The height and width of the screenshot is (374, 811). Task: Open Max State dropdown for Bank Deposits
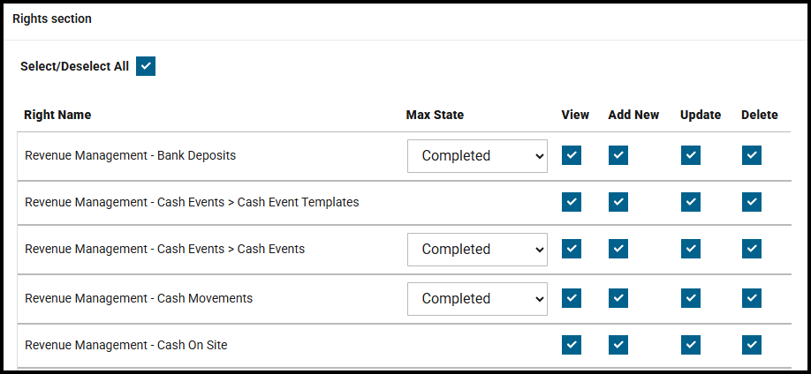(x=477, y=156)
